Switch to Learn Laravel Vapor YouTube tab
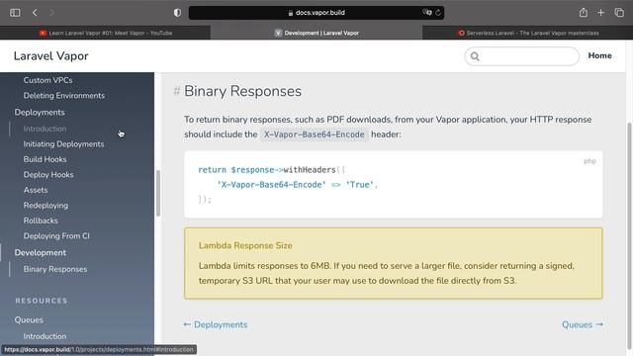 (106, 33)
